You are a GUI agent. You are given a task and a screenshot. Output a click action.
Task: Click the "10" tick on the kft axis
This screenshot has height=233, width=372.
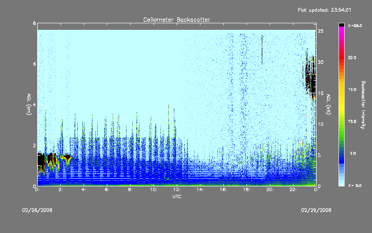(x=321, y=124)
